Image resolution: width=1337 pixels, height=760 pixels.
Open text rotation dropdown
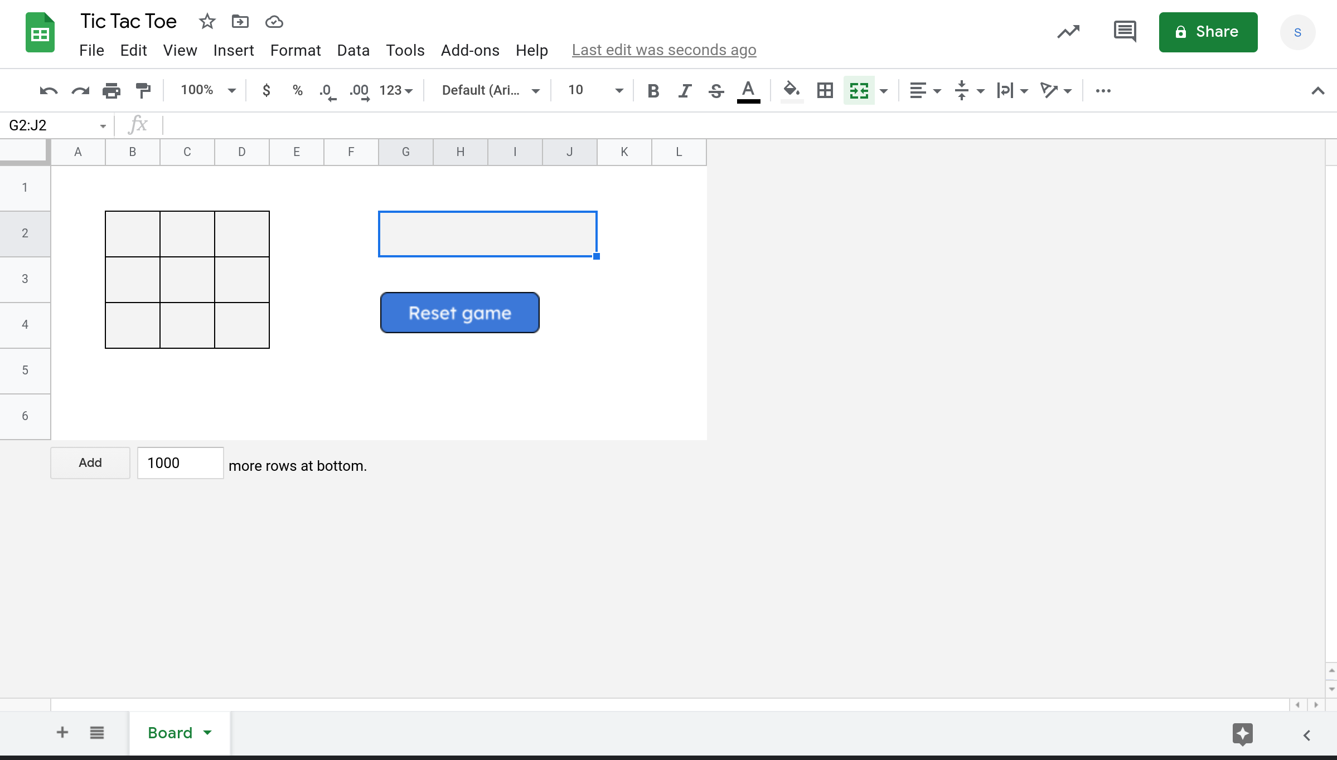pos(1056,90)
